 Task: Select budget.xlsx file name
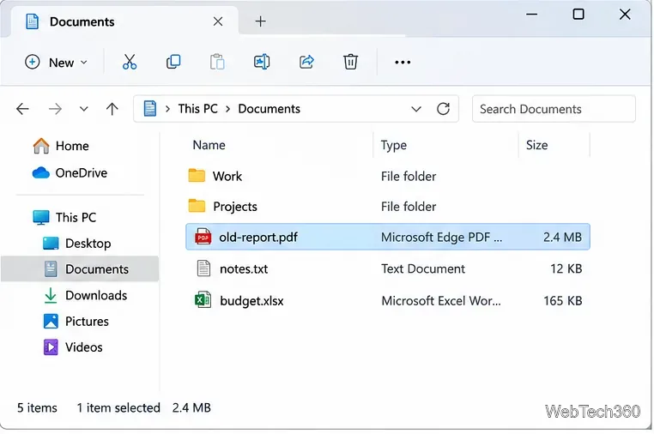coord(251,300)
